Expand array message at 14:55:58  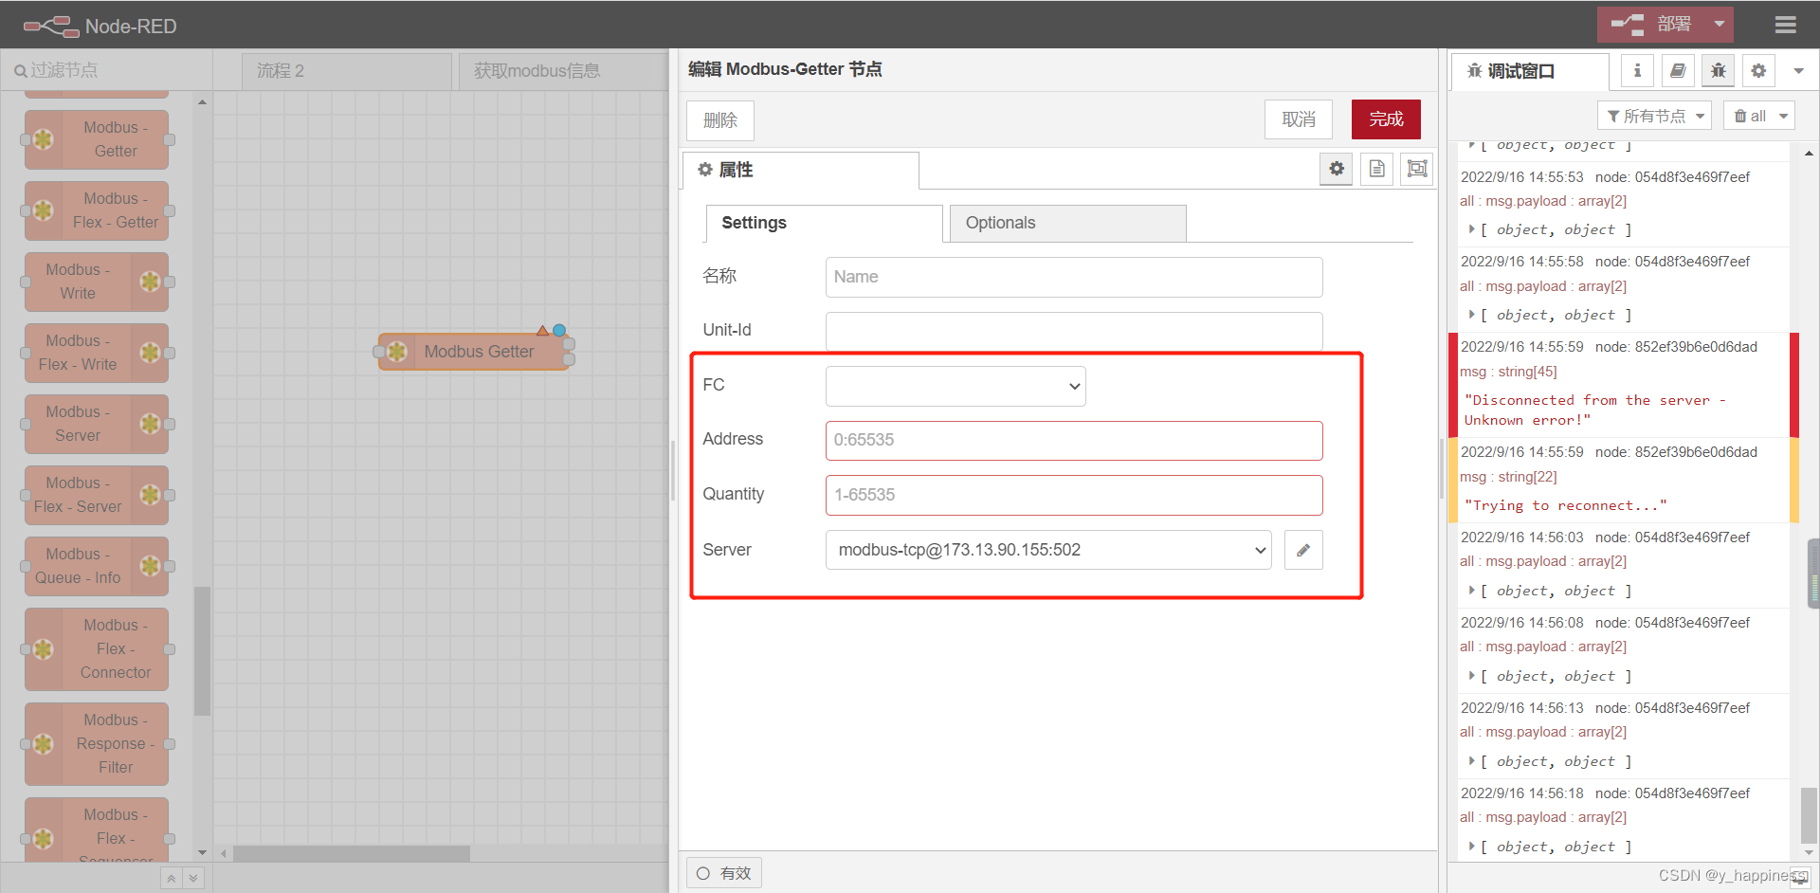point(1471,315)
